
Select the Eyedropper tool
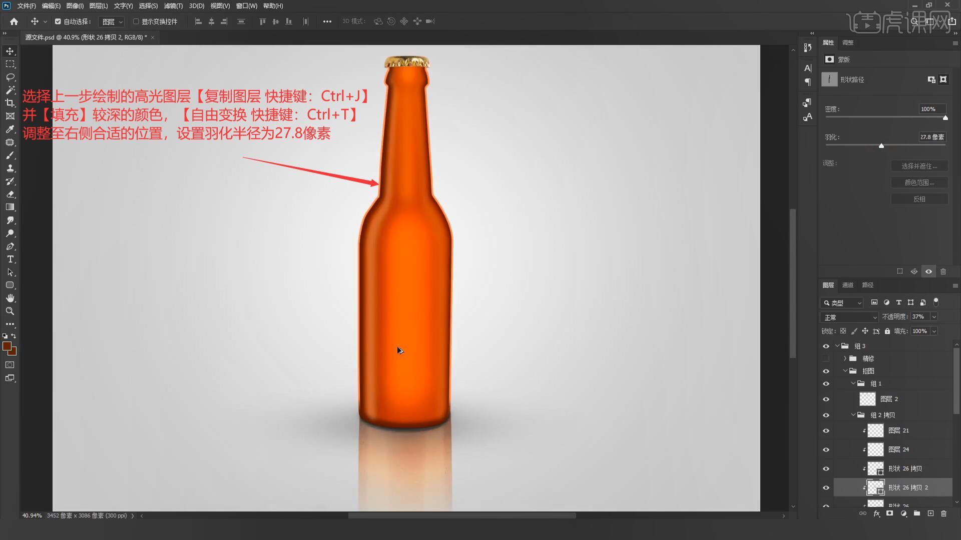[10, 129]
